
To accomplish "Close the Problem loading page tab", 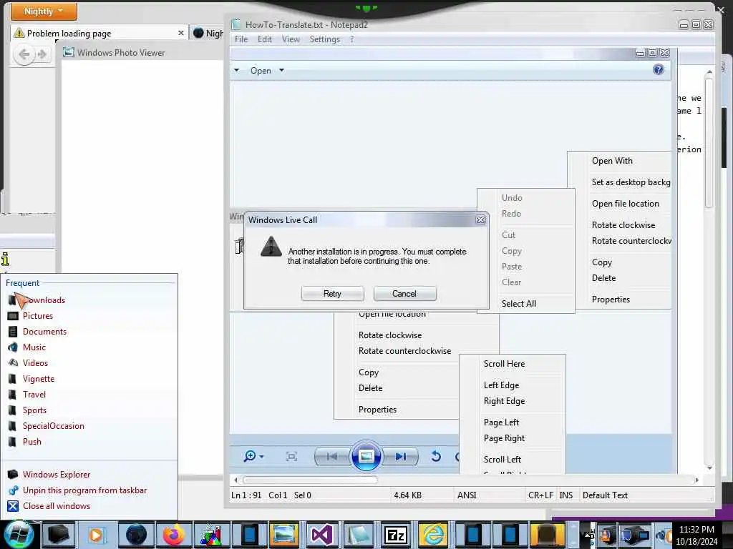I will [x=181, y=33].
